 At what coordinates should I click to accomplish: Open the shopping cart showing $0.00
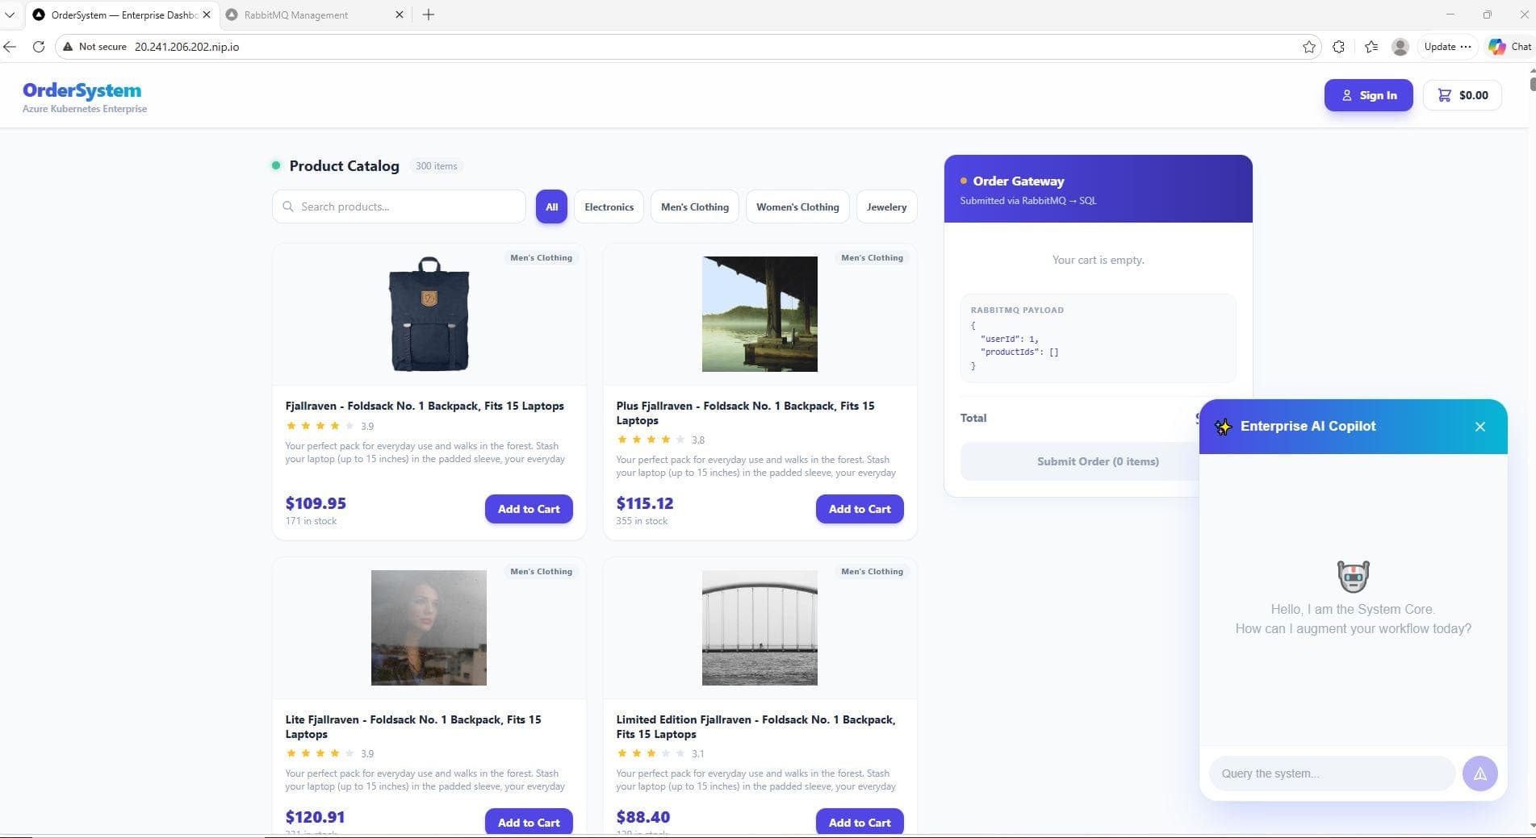tap(1462, 95)
